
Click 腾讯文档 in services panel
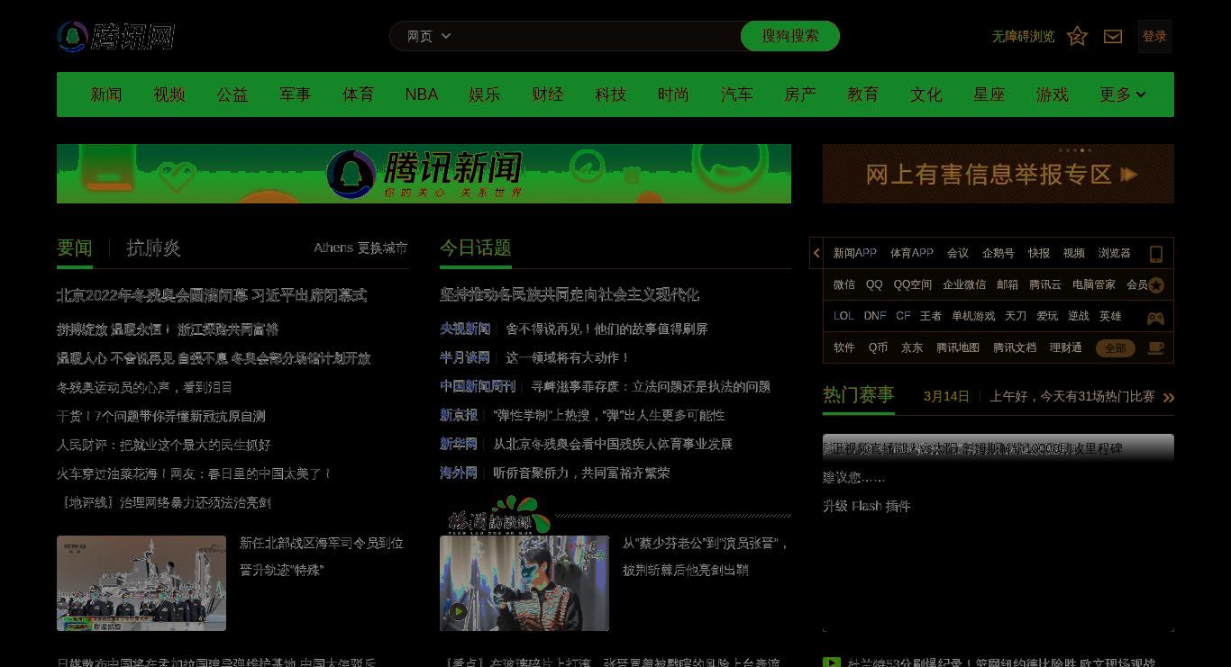coord(1015,347)
